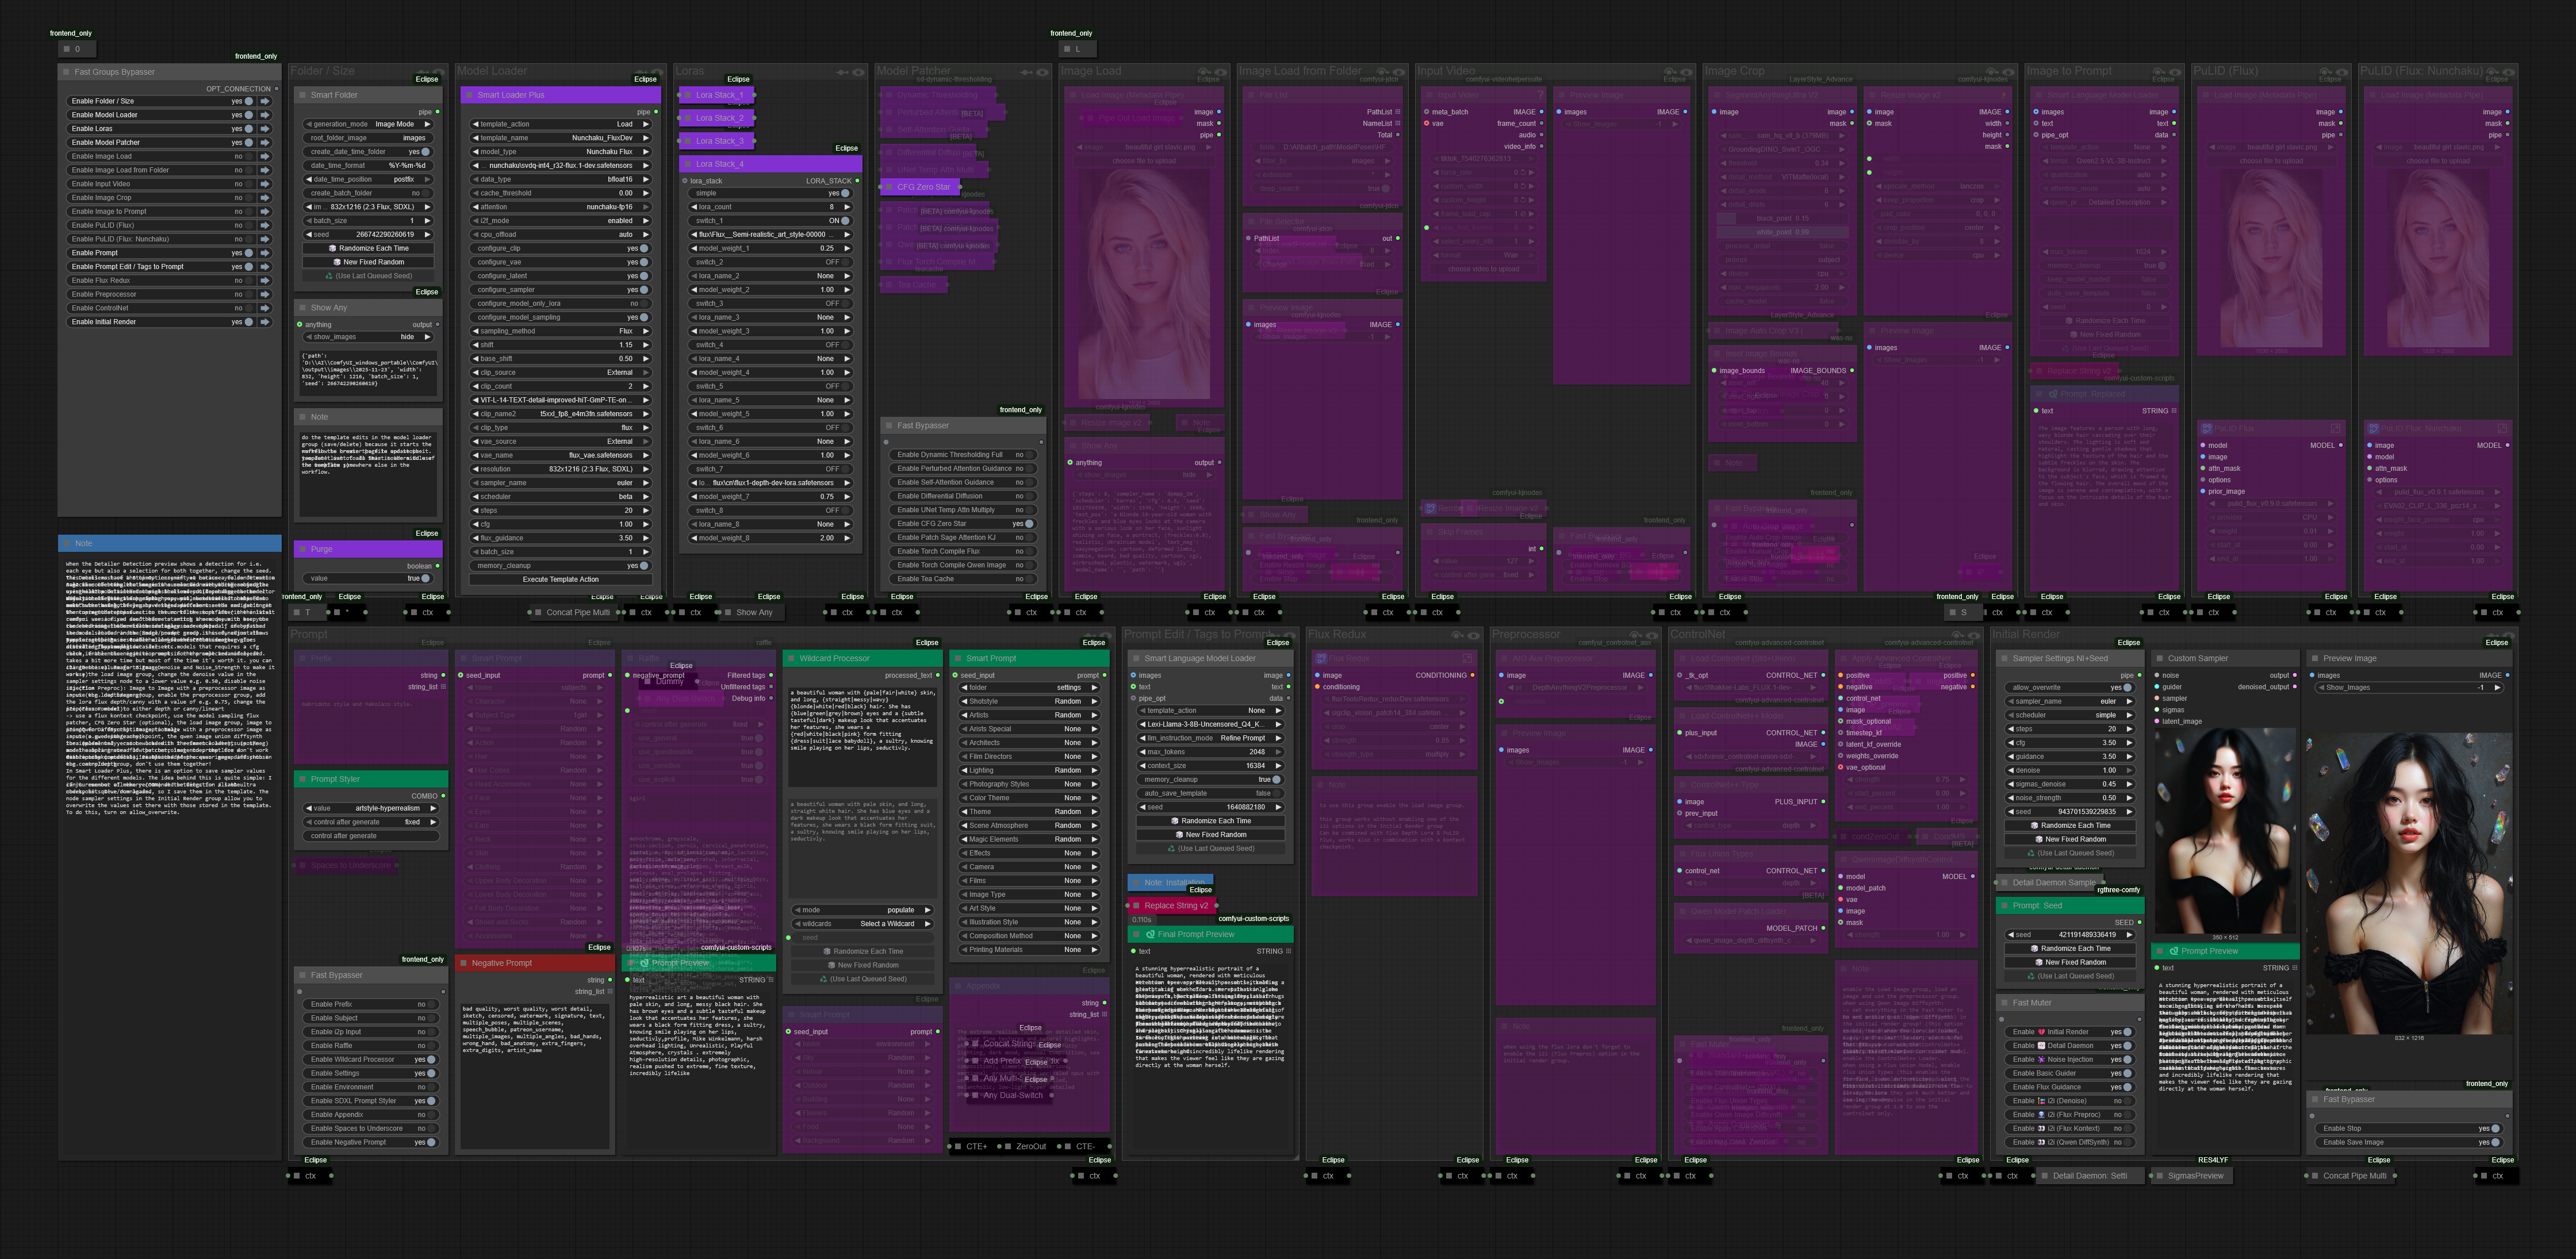This screenshot has height=1259, width=2576.
Task: Click the bypass icon on Loras group header
Action: pos(842,72)
